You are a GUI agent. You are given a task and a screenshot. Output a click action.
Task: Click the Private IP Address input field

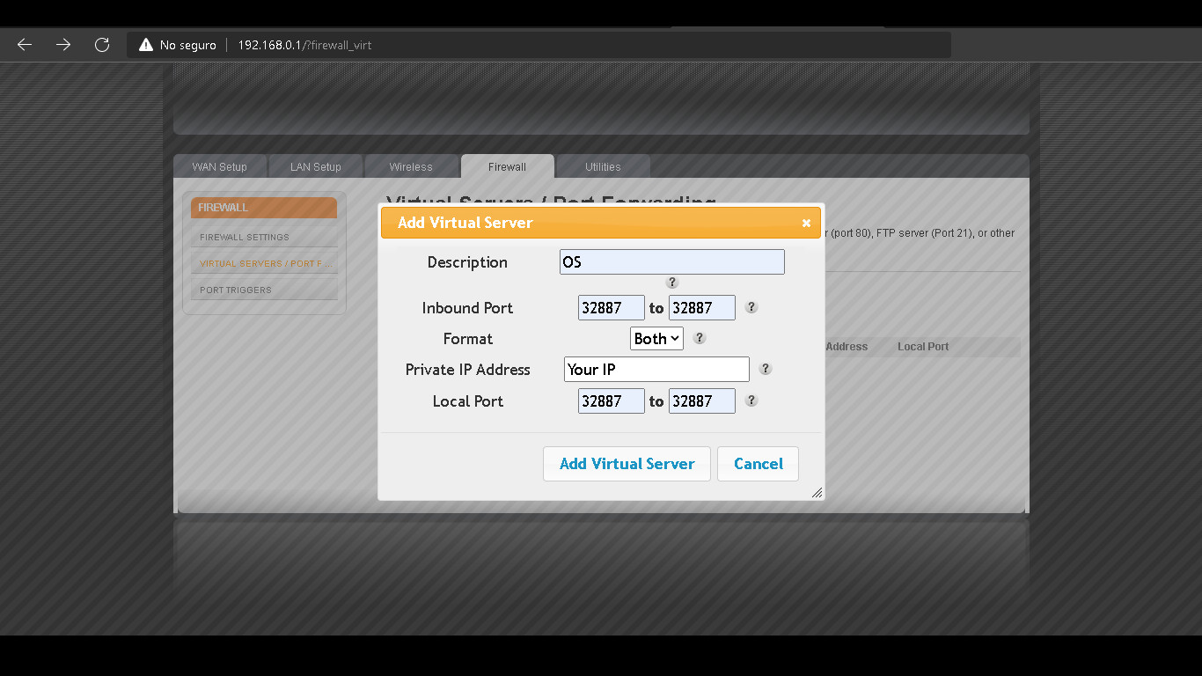tap(656, 369)
